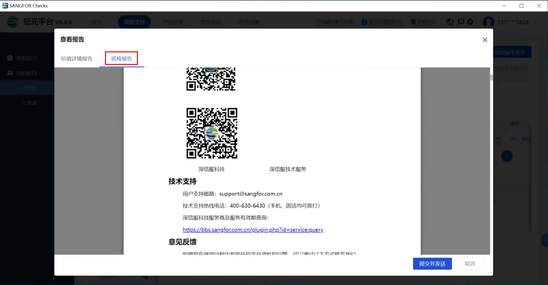Close the 查看报告 dialog with X

tap(485, 40)
